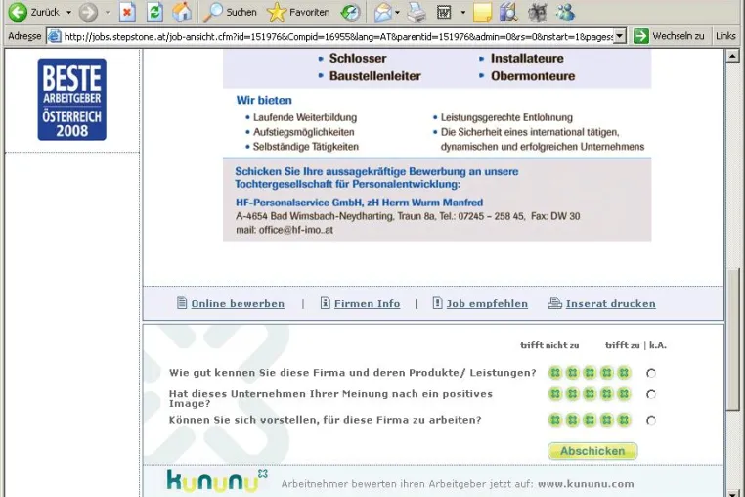Viewport: 745px width, 497px height.
Task: Click the yellow note icon in toolbar
Action: 482,12
